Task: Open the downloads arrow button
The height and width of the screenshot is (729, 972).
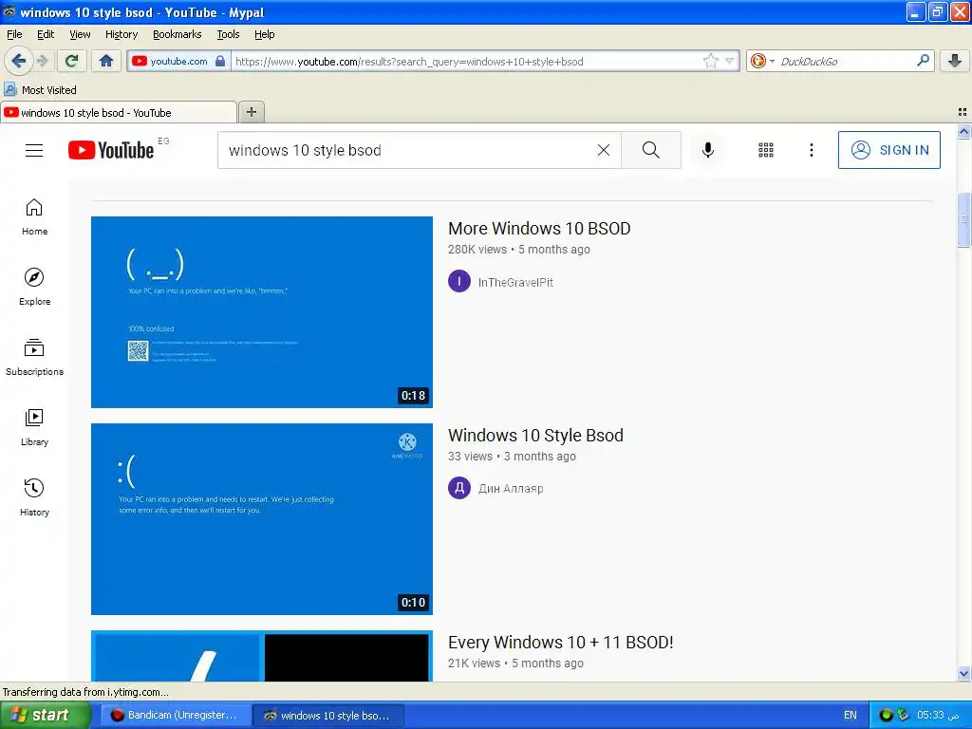Action: click(955, 61)
